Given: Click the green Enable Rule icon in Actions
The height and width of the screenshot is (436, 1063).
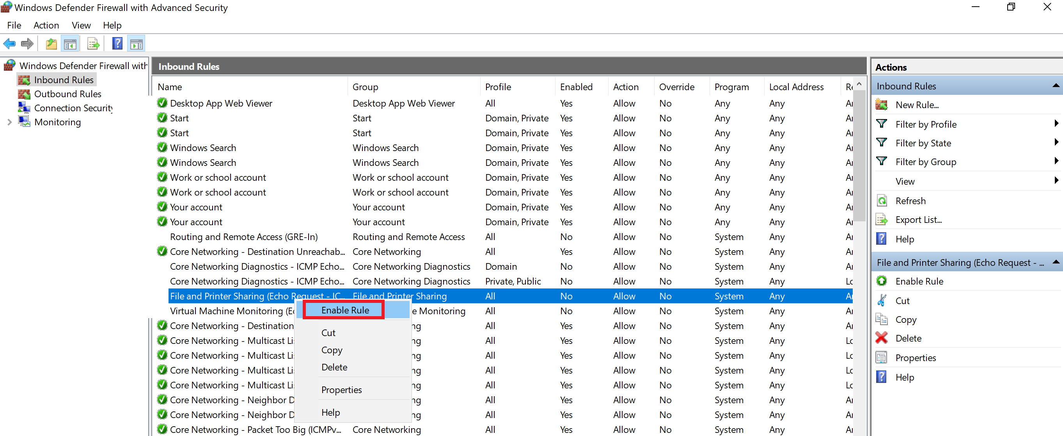Looking at the screenshot, I should [x=882, y=281].
